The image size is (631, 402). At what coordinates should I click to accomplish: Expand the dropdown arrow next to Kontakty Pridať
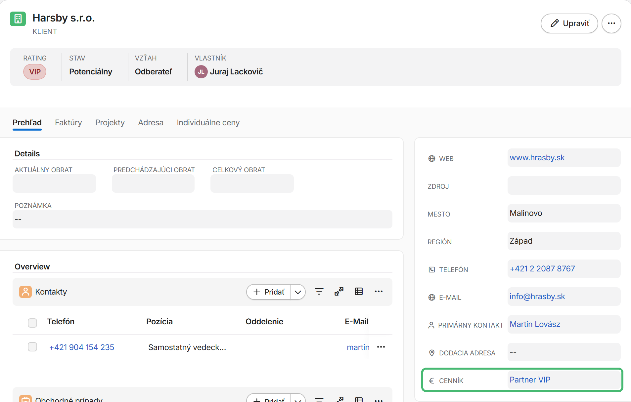298,292
